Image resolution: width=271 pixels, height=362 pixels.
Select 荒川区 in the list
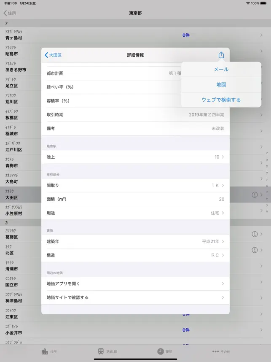(11, 102)
